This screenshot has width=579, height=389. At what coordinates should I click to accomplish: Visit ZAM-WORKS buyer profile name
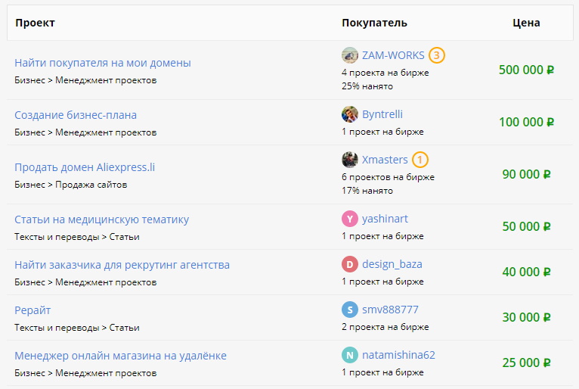(x=393, y=55)
